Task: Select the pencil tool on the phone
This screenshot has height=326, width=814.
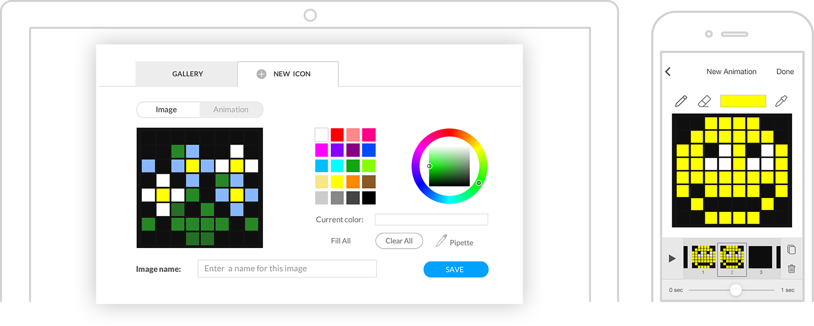Action: 681,101
